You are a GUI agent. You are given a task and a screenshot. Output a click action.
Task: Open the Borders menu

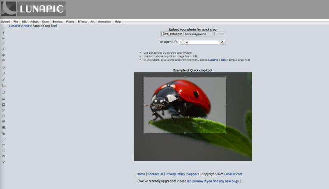pos(58,22)
